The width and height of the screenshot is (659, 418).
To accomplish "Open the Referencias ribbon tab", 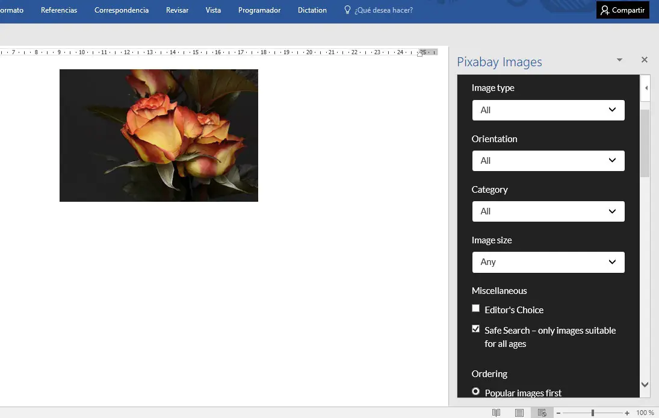I will pos(59,10).
